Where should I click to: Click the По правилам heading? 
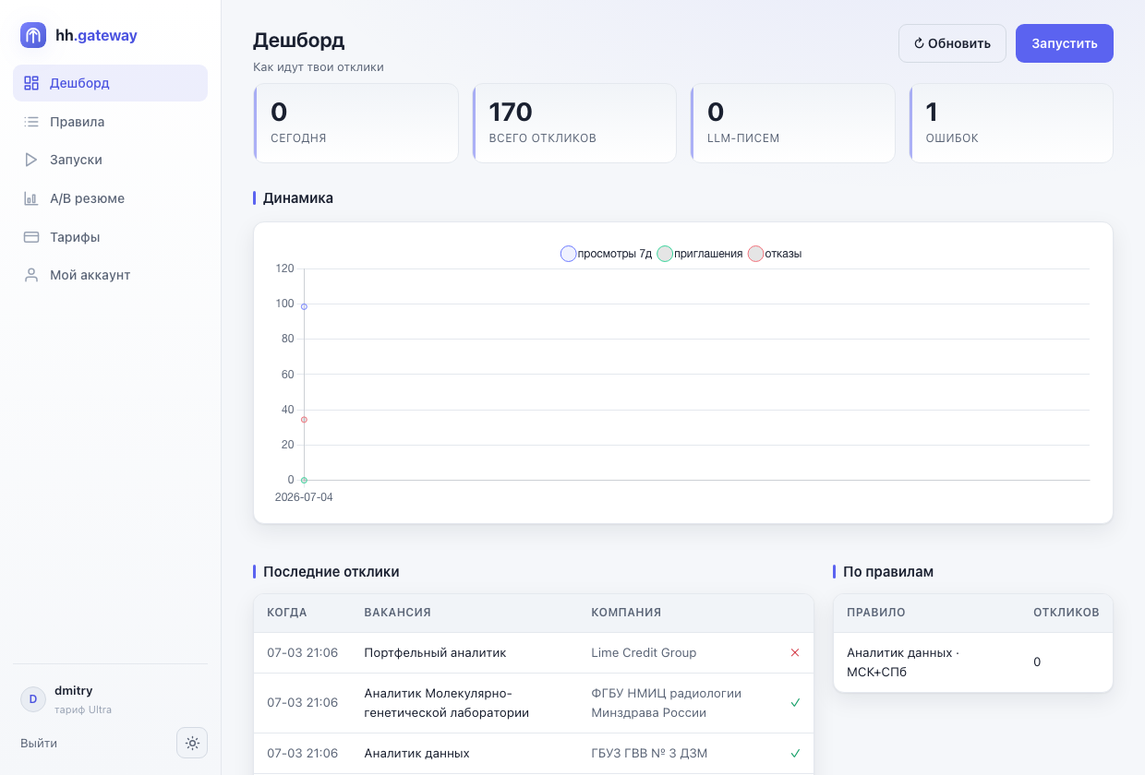point(888,572)
